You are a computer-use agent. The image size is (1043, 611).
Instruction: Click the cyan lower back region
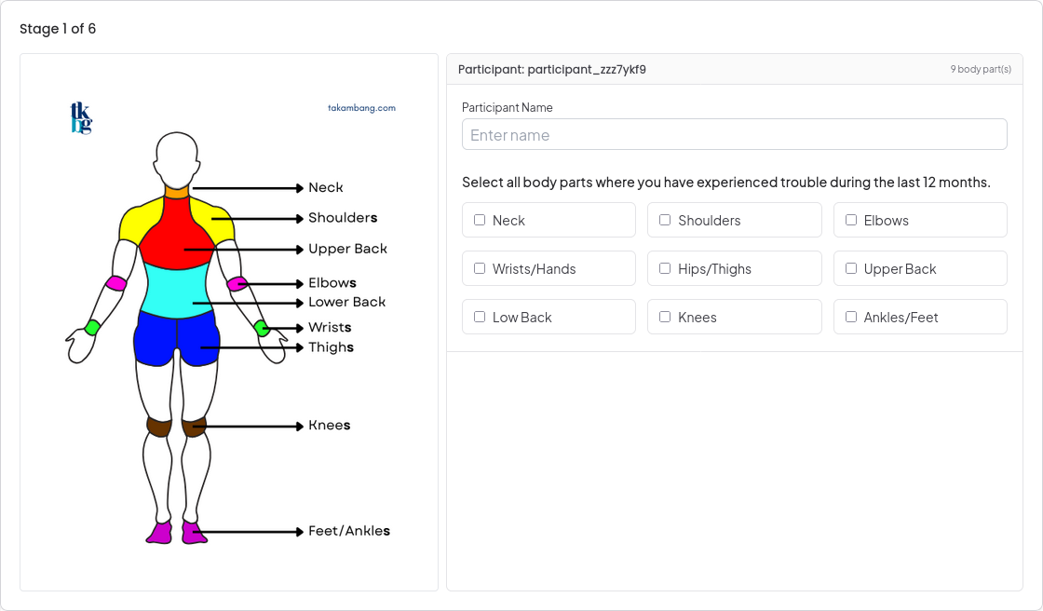tap(176, 292)
